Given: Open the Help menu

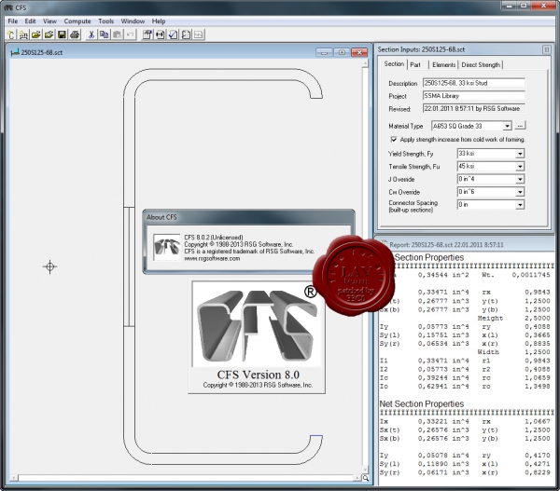Looking at the screenshot, I should [159, 21].
